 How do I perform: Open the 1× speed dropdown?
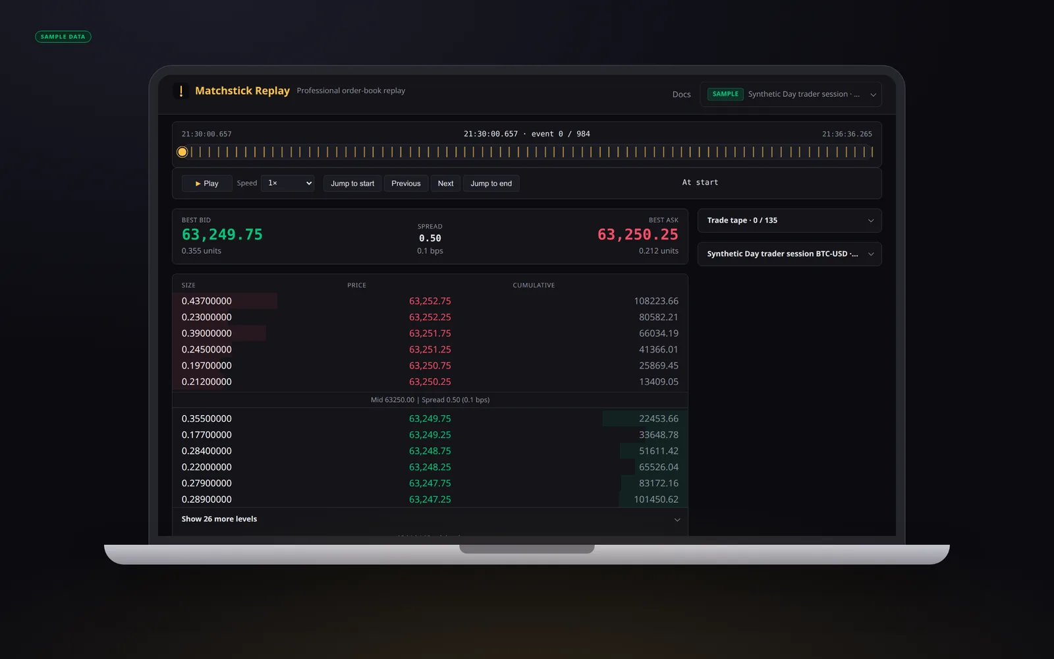point(288,183)
